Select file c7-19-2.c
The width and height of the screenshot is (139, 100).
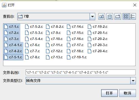click(x=98, y=27)
